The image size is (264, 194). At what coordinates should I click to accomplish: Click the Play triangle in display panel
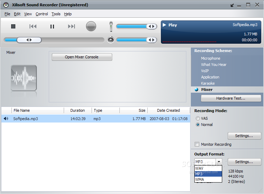pyautogui.click(x=164, y=25)
